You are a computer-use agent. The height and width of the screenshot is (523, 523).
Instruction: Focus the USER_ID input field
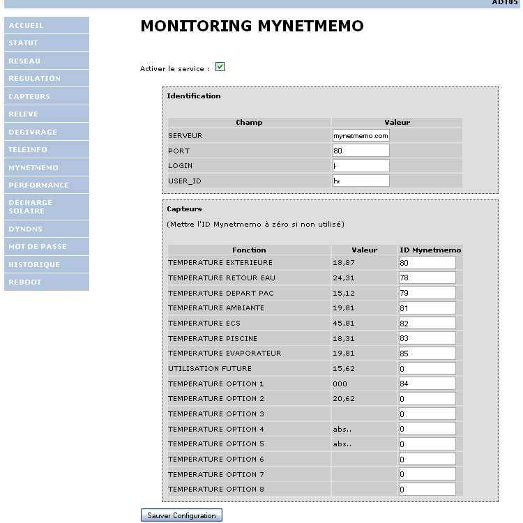361,181
